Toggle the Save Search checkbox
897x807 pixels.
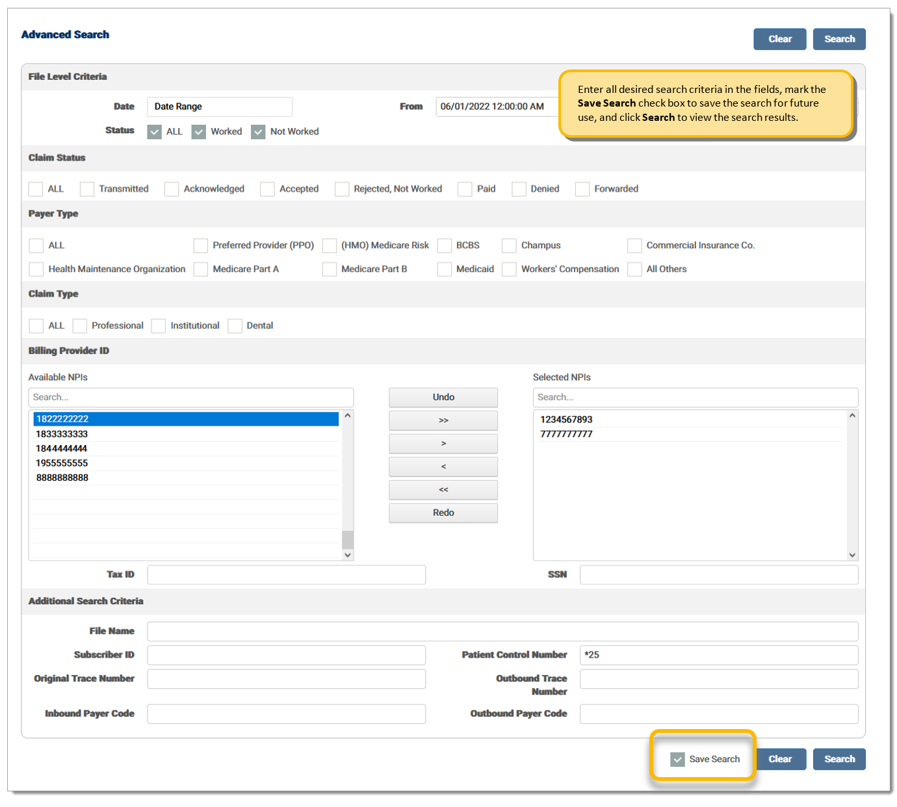678,760
